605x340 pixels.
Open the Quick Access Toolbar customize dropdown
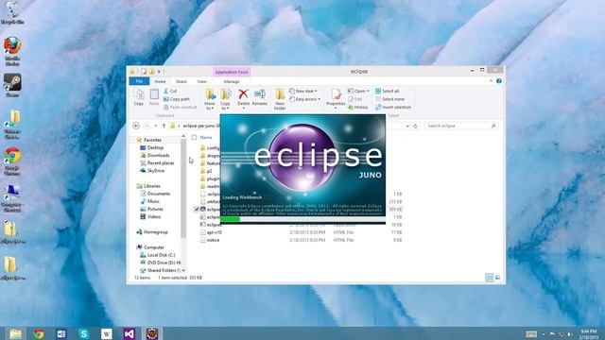pyautogui.click(x=159, y=72)
